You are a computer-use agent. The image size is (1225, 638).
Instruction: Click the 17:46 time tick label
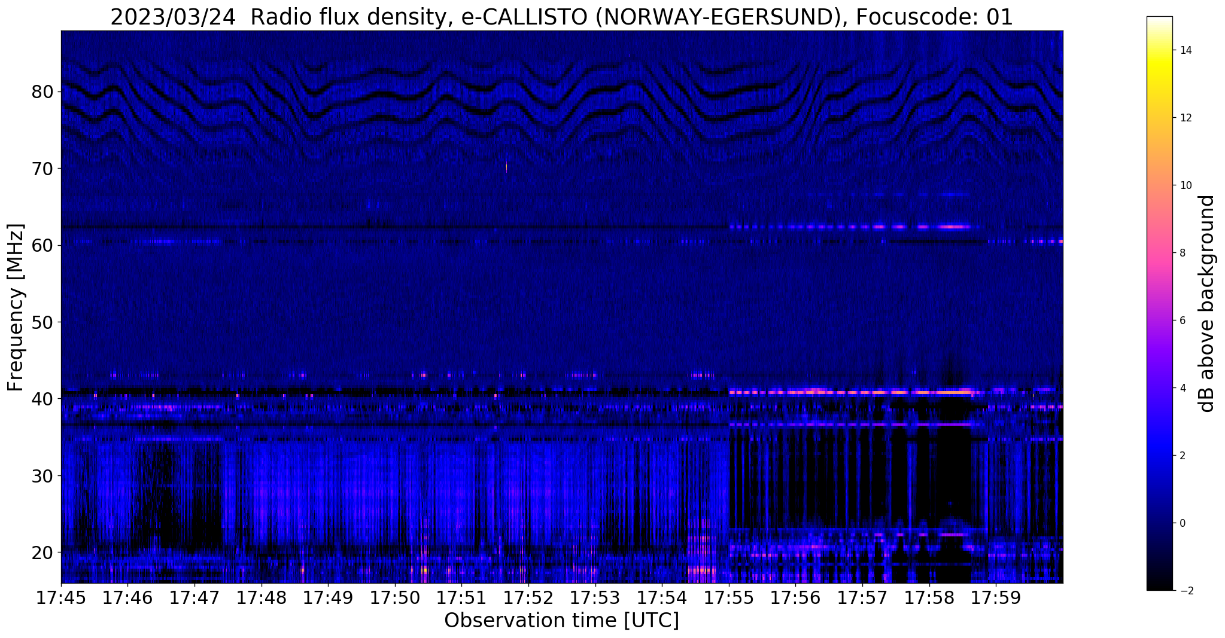[x=127, y=598]
